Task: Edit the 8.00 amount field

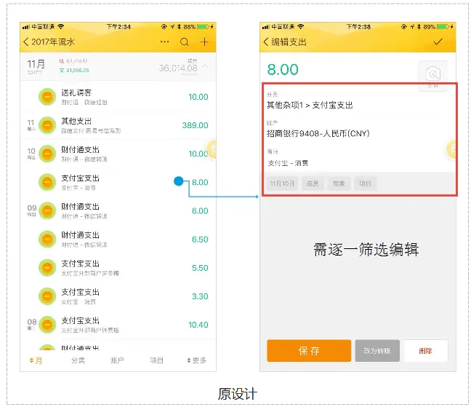Action: (283, 69)
